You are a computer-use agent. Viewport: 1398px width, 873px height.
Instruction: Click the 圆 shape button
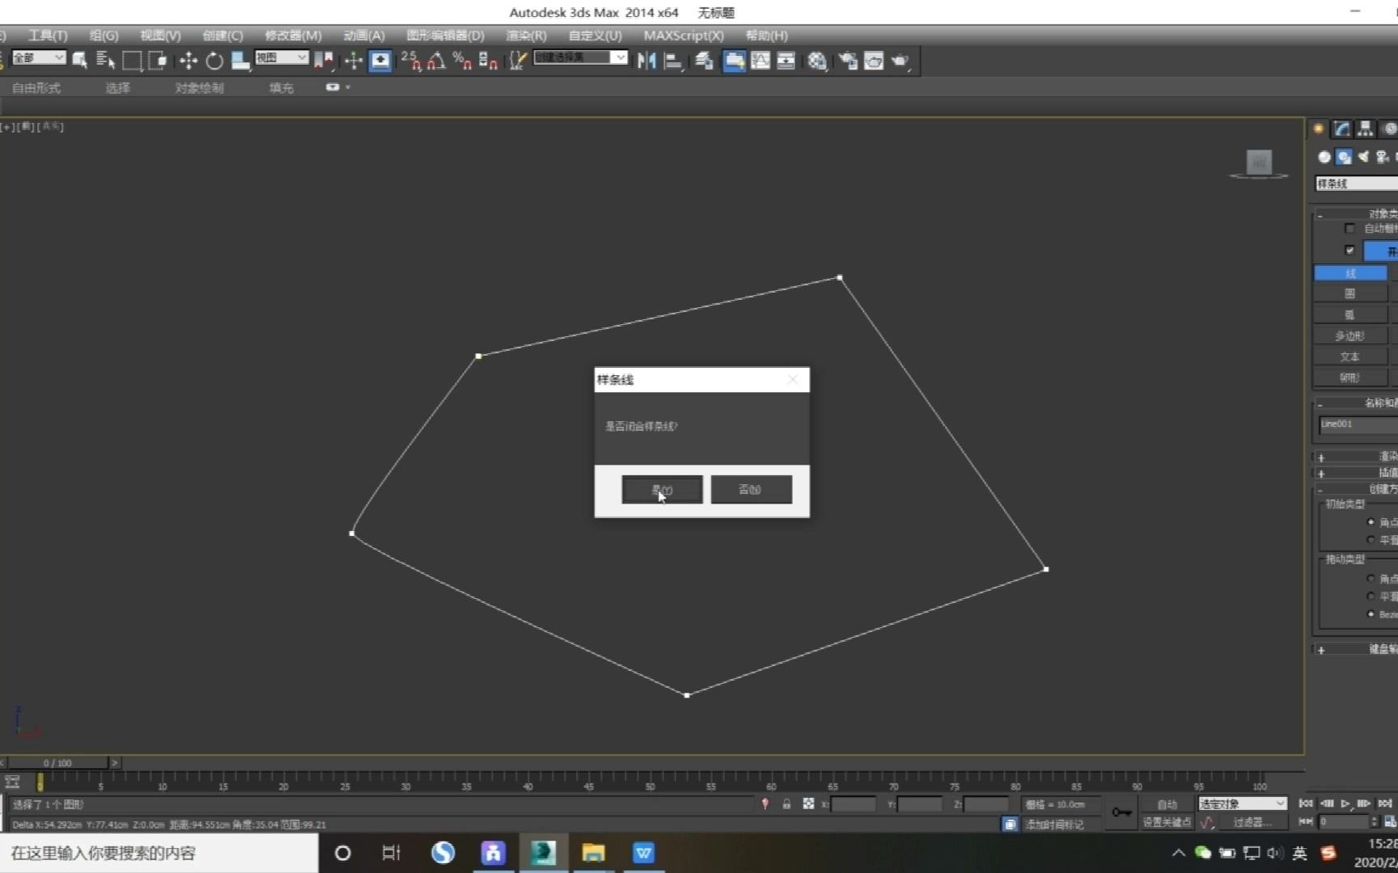point(1350,294)
